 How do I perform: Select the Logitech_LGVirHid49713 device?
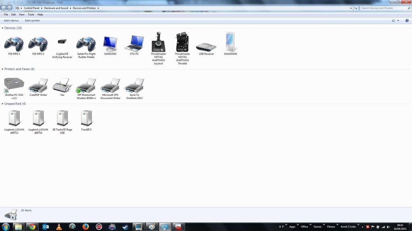pyautogui.click(x=14, y=122)
